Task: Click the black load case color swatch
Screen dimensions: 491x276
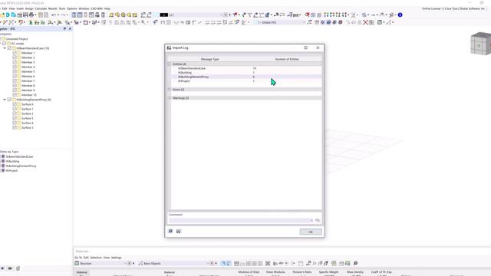Action: 163,15
